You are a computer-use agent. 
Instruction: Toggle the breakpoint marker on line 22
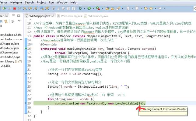tap(26, 74)
